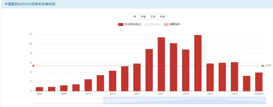
Task: Click the y-axis label 12
Action: (x=30, y=34)
